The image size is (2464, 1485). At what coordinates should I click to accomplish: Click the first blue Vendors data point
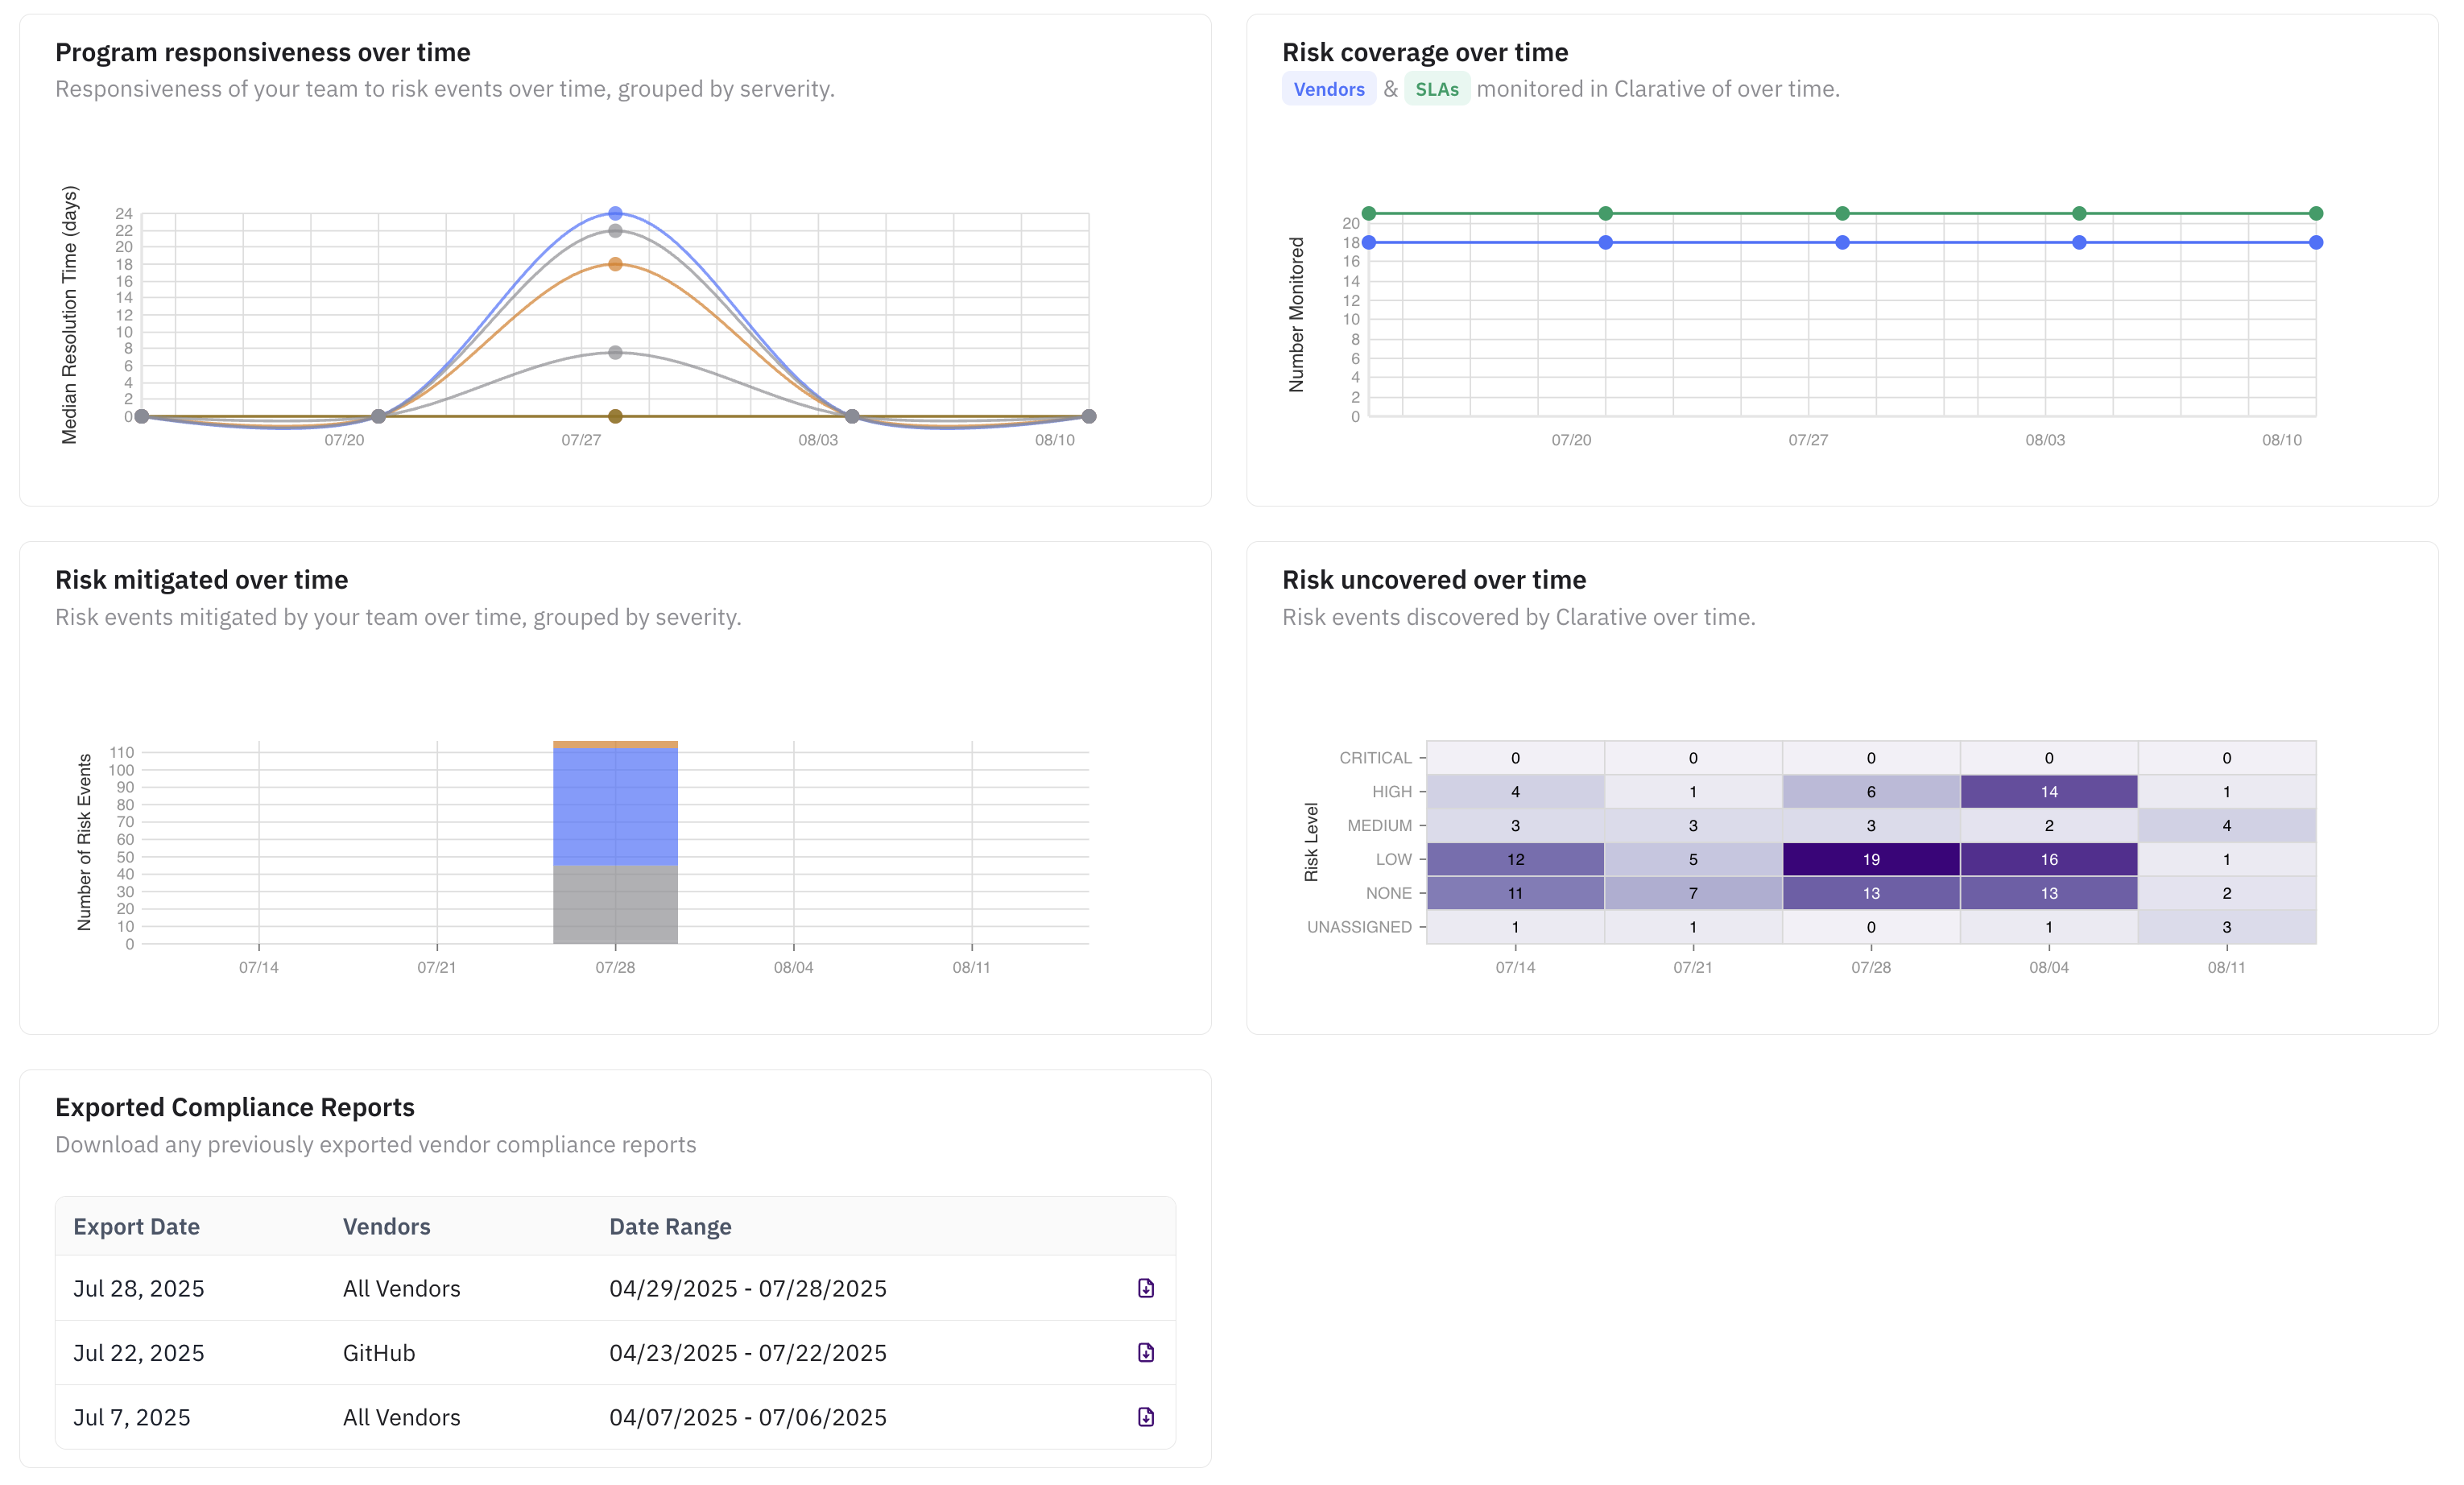1369,242
